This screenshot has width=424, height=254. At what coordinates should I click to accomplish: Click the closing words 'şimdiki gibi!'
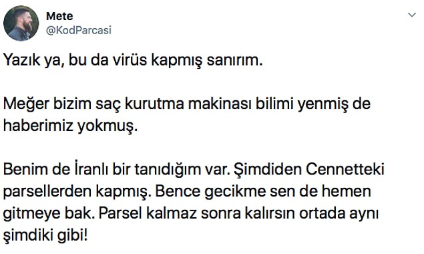[x=45, y=235]
